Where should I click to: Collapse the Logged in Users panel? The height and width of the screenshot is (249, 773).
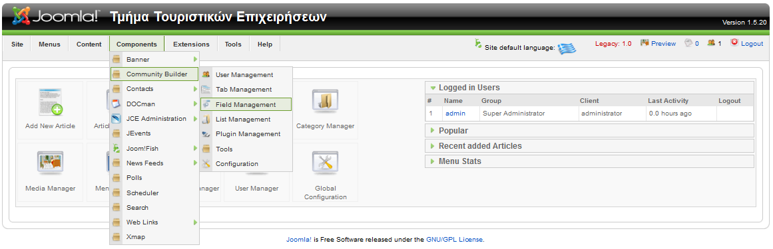(589, 88)
